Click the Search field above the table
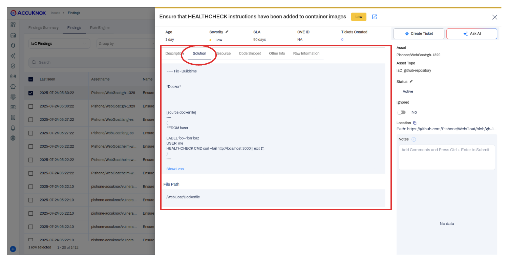Viewport: 508px width, 262px height. coord(91,62)
